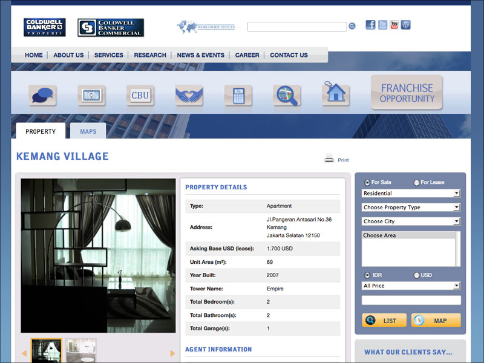Open the Facebook page icon

click(x=370, y=25)
